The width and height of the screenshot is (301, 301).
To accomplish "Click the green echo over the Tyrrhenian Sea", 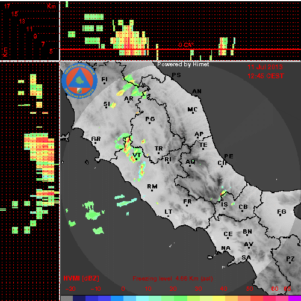I will point(92,211).
